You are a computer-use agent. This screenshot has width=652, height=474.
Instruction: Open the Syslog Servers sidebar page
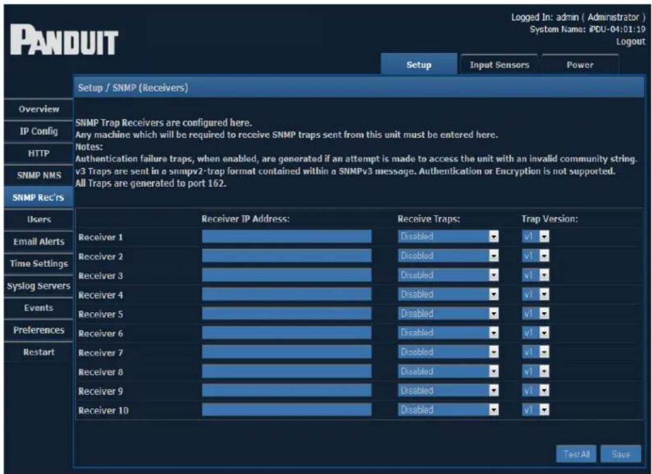coord(38,286)
